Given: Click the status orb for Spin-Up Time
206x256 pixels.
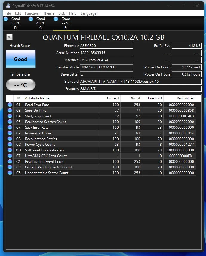Looking at the screenshot, I should (10, 110).
